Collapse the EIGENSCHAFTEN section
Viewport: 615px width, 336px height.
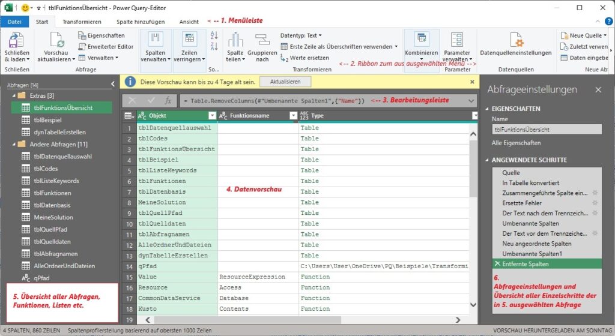[x=487, y=109]
